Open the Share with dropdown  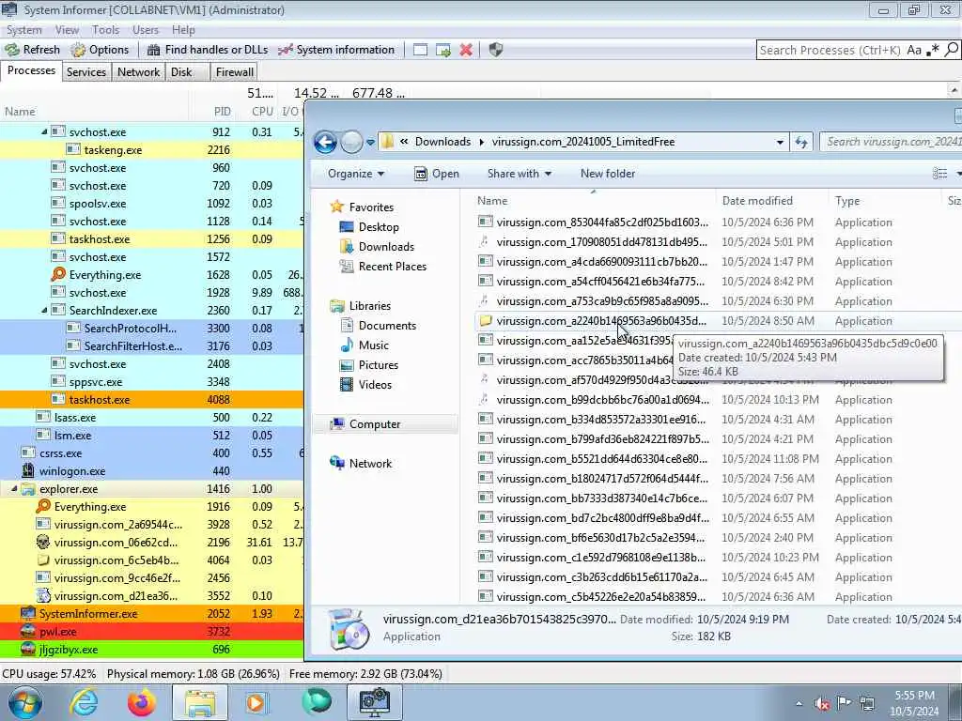pos(519,174)
